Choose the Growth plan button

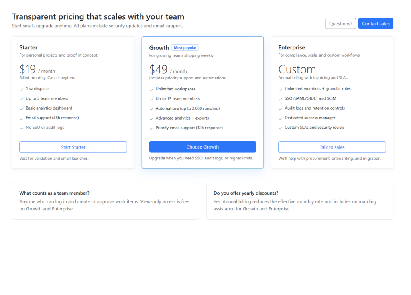[203, 147]
